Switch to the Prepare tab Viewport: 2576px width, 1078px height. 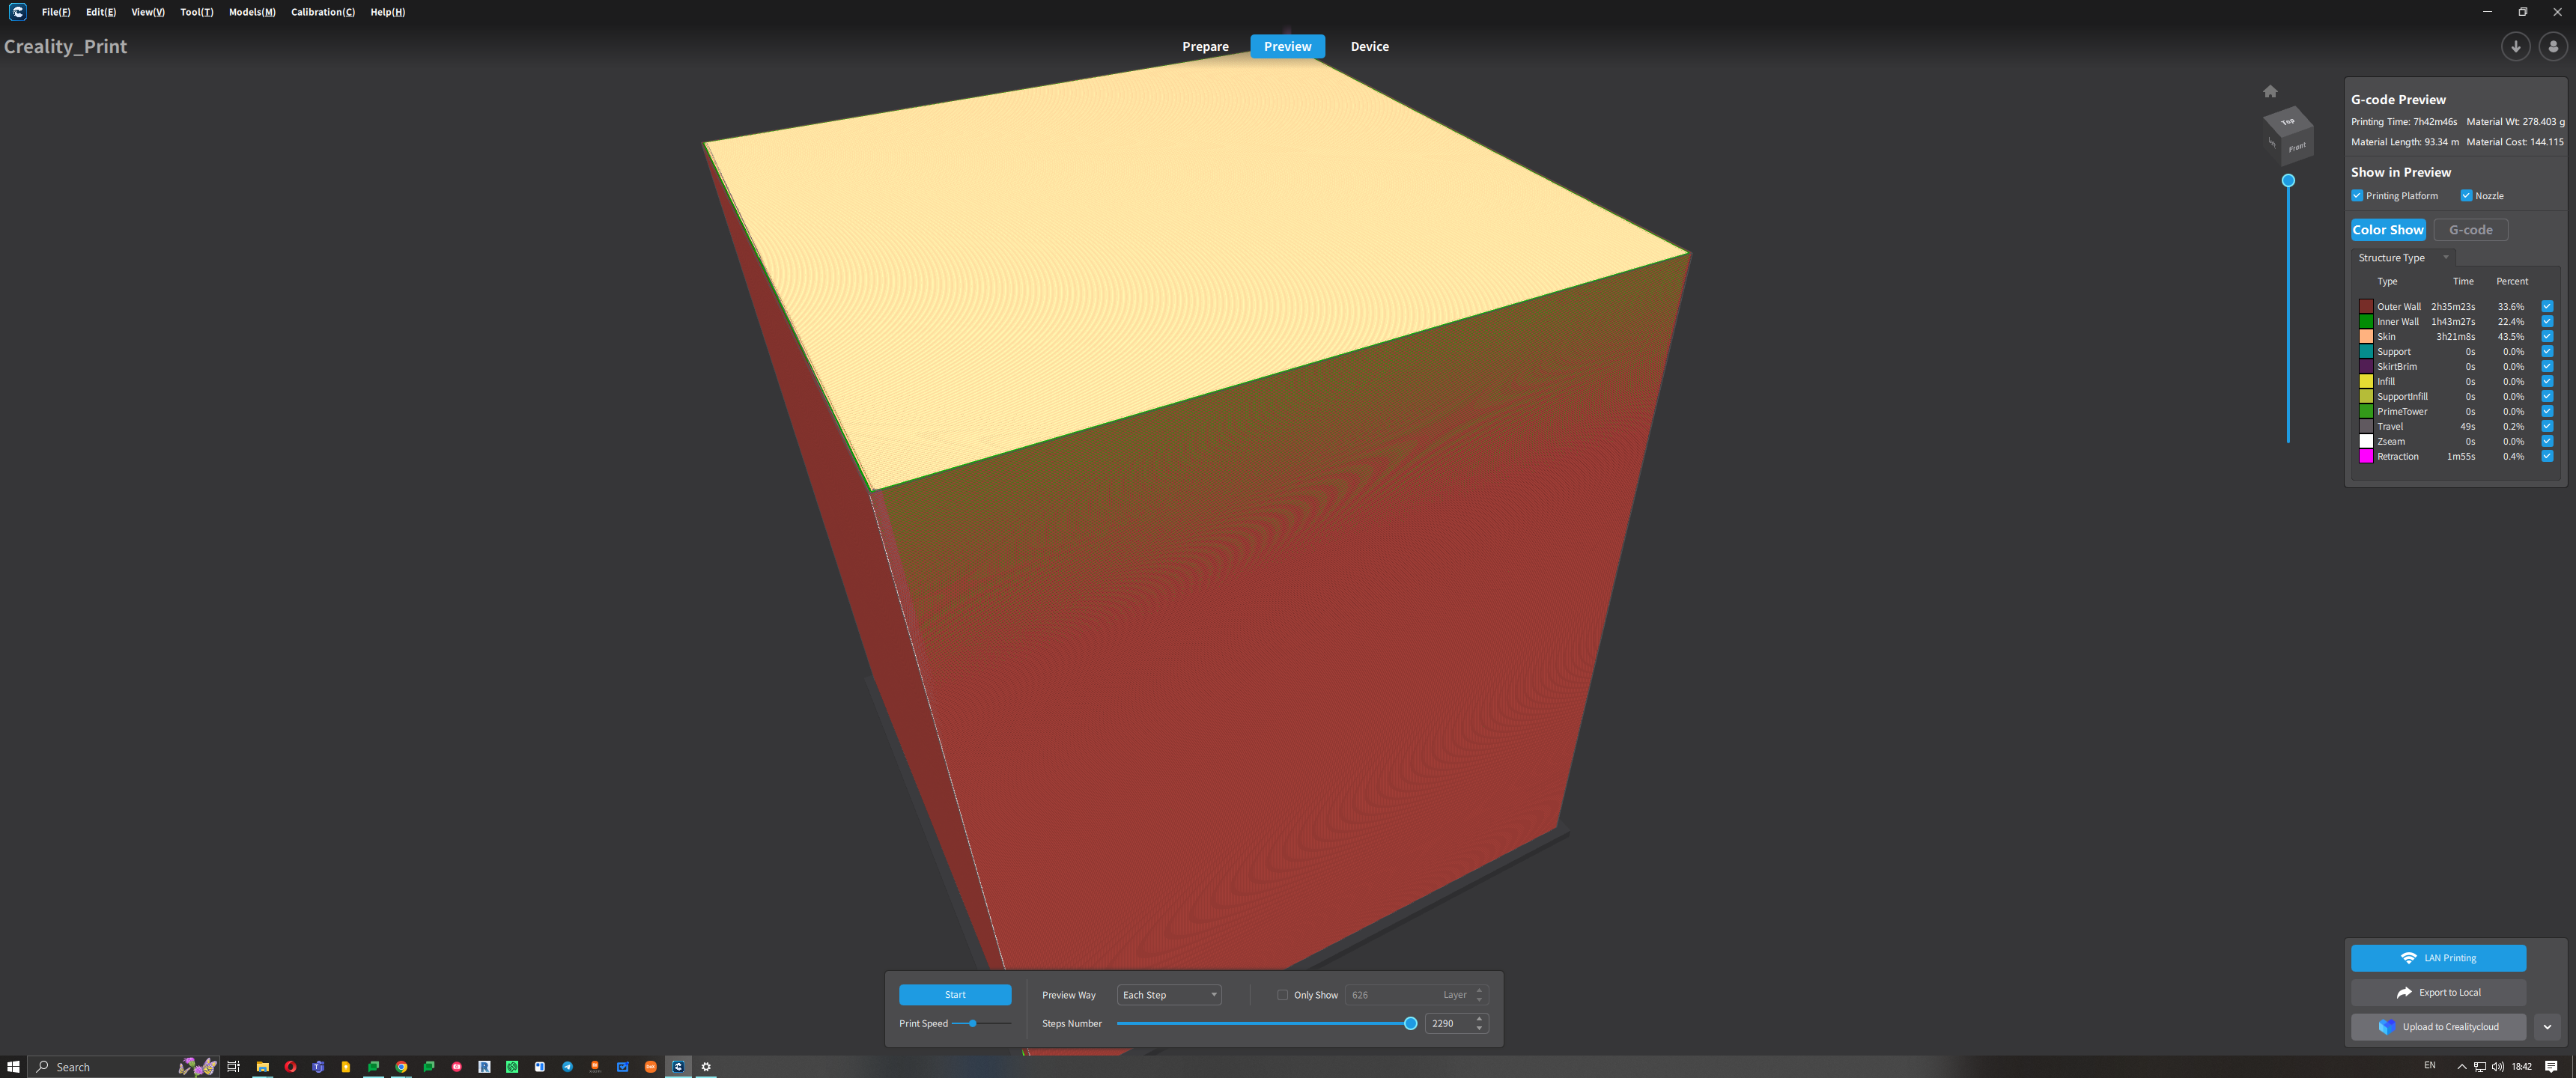[x=1205, y=46]
